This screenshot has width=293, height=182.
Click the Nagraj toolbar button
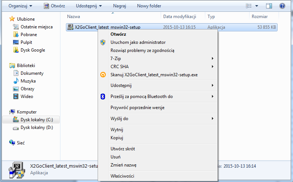click(x=119, y=6)
